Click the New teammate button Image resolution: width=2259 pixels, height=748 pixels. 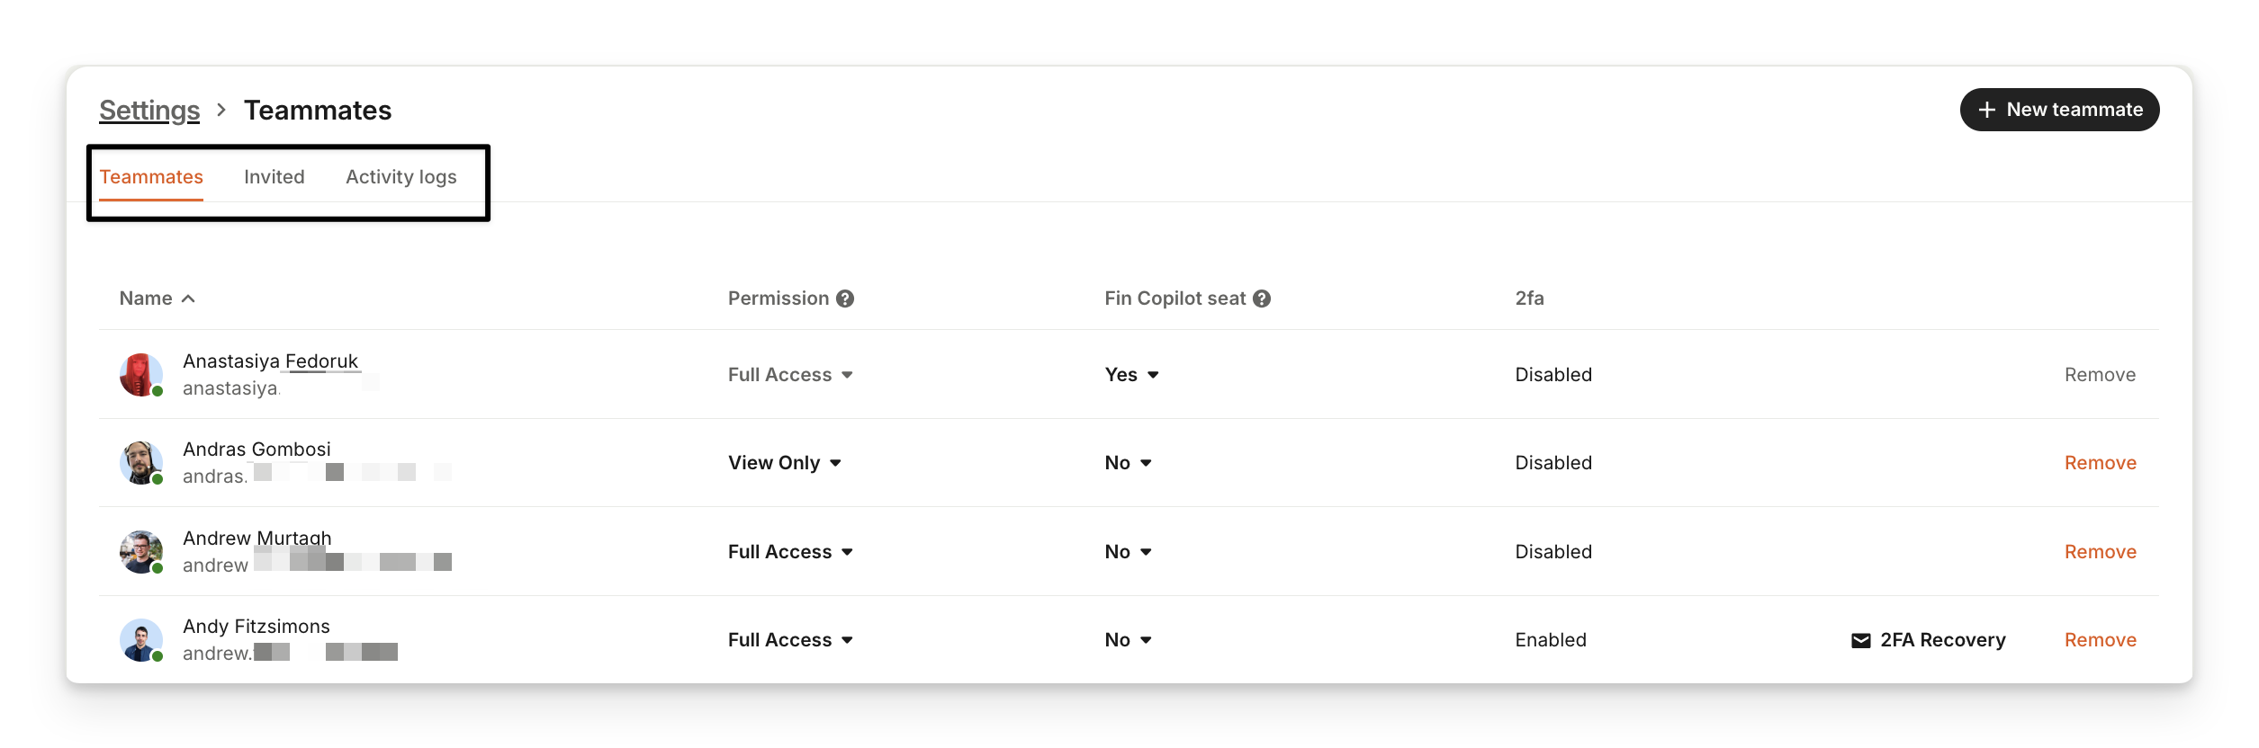pyautogui.click(x=2059, y=110)
